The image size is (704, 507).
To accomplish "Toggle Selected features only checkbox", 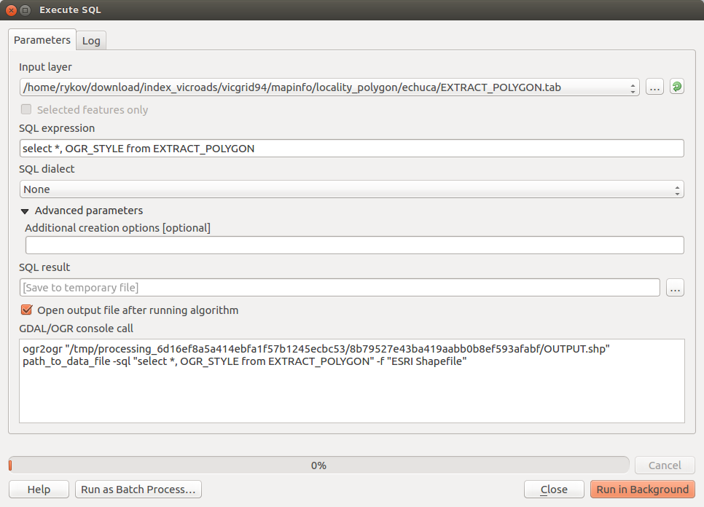I will pyautogui.click(x=27, y=110).
